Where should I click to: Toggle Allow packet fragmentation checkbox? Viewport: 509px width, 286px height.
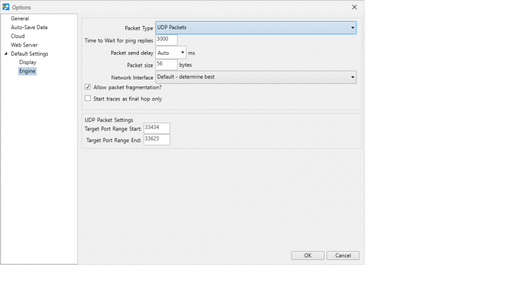pos(88,87)
